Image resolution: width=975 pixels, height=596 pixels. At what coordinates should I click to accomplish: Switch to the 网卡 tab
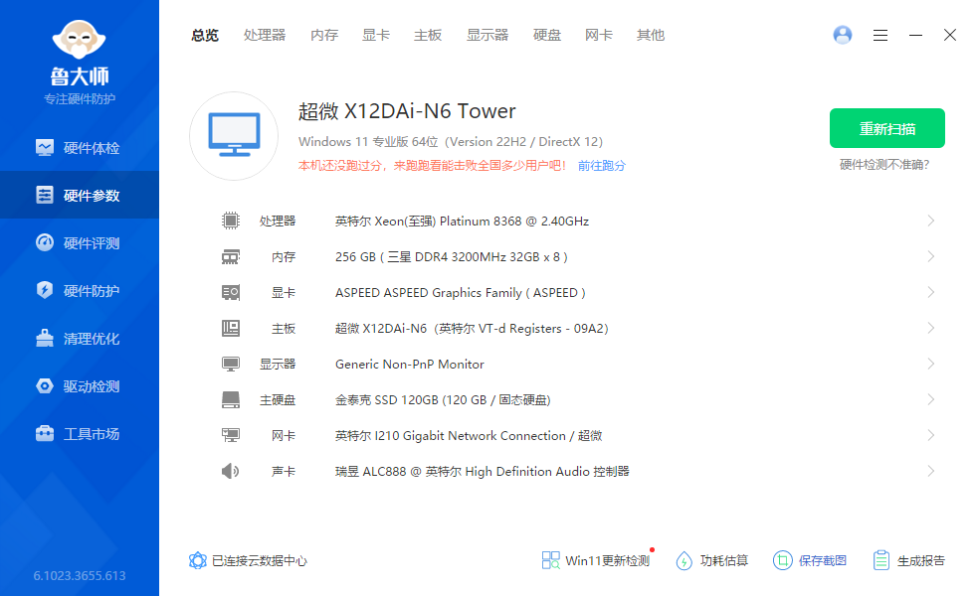tap(599, 36)
